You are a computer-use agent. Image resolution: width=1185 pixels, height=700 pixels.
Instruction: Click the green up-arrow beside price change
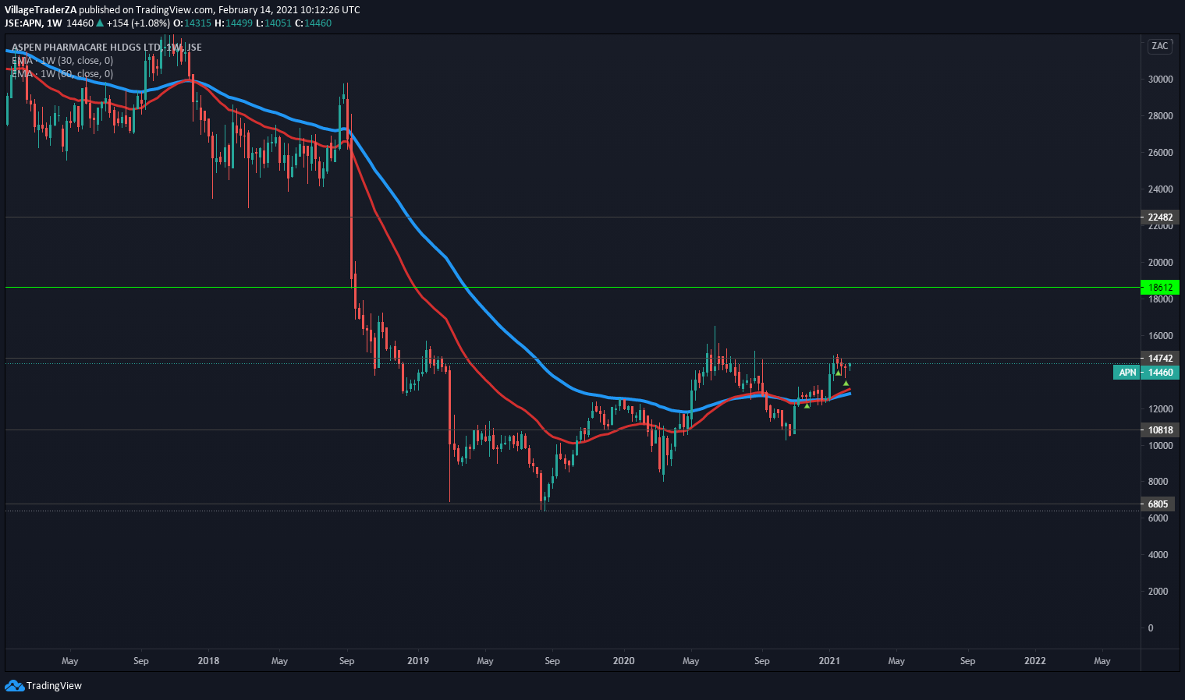[x=101, y=23]
